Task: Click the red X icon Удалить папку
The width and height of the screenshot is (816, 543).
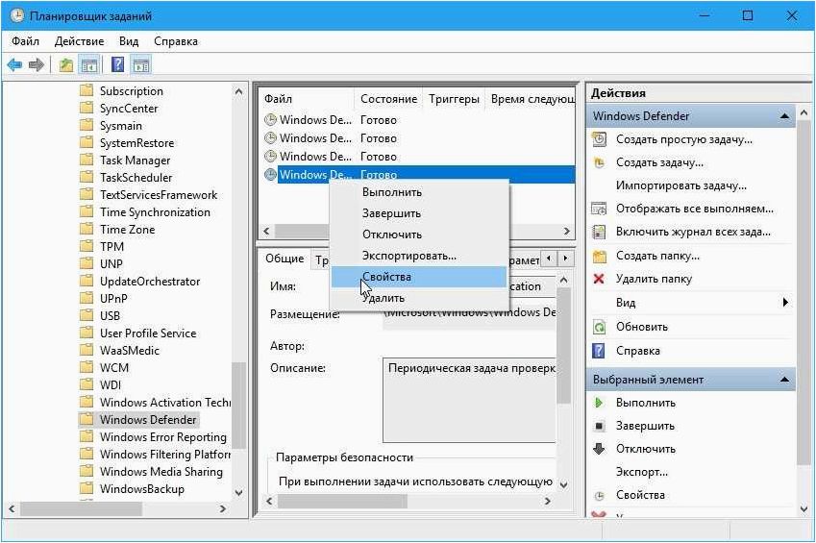Action: [599, 279]
